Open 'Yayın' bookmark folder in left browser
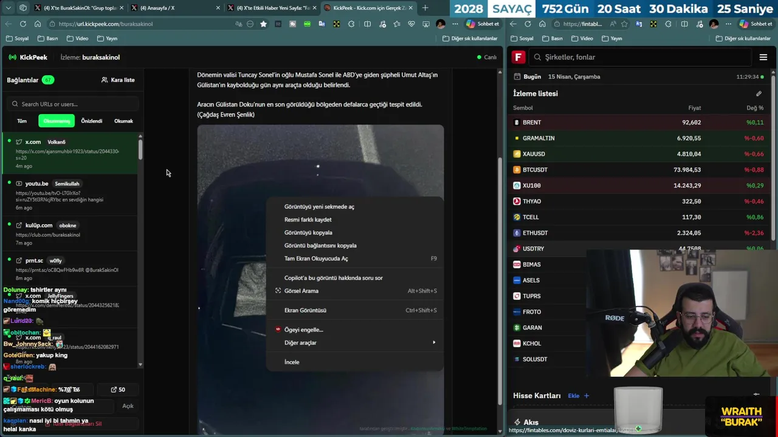The image size is (778, 437). [x=107, y=38]
